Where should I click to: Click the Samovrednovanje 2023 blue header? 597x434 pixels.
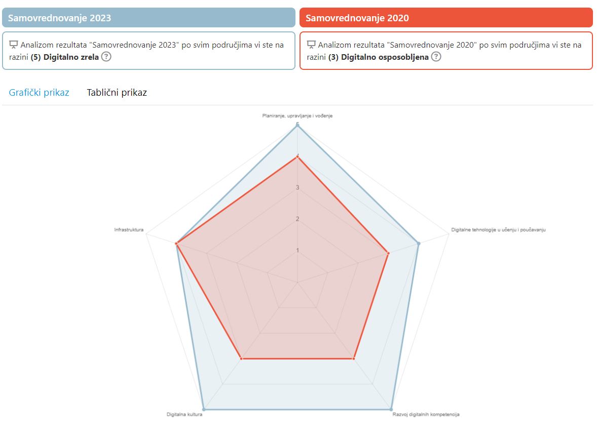click(148, 18)
